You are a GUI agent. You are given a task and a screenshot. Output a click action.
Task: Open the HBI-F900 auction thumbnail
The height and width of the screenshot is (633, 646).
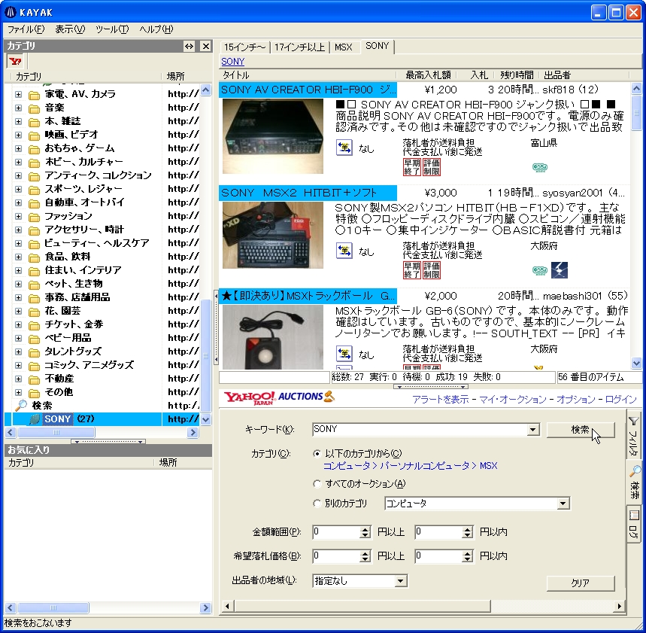point(273,136)
